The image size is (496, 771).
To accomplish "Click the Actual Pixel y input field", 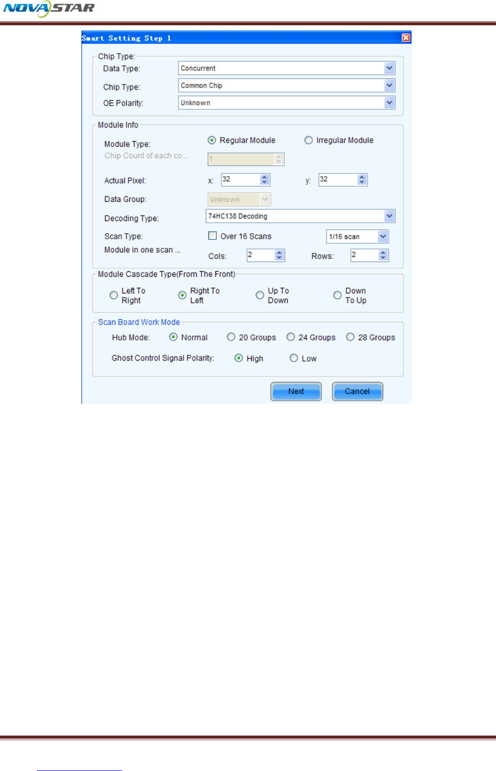I will [338, 180].
